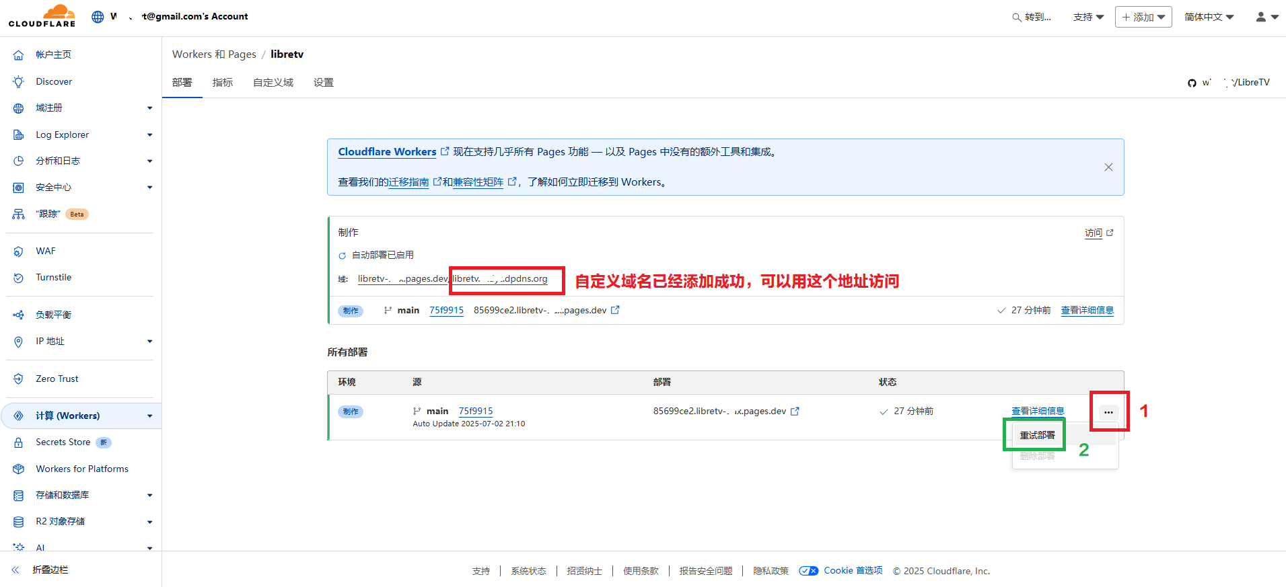Open the 添加 dropdown button

coord(1143,17)
